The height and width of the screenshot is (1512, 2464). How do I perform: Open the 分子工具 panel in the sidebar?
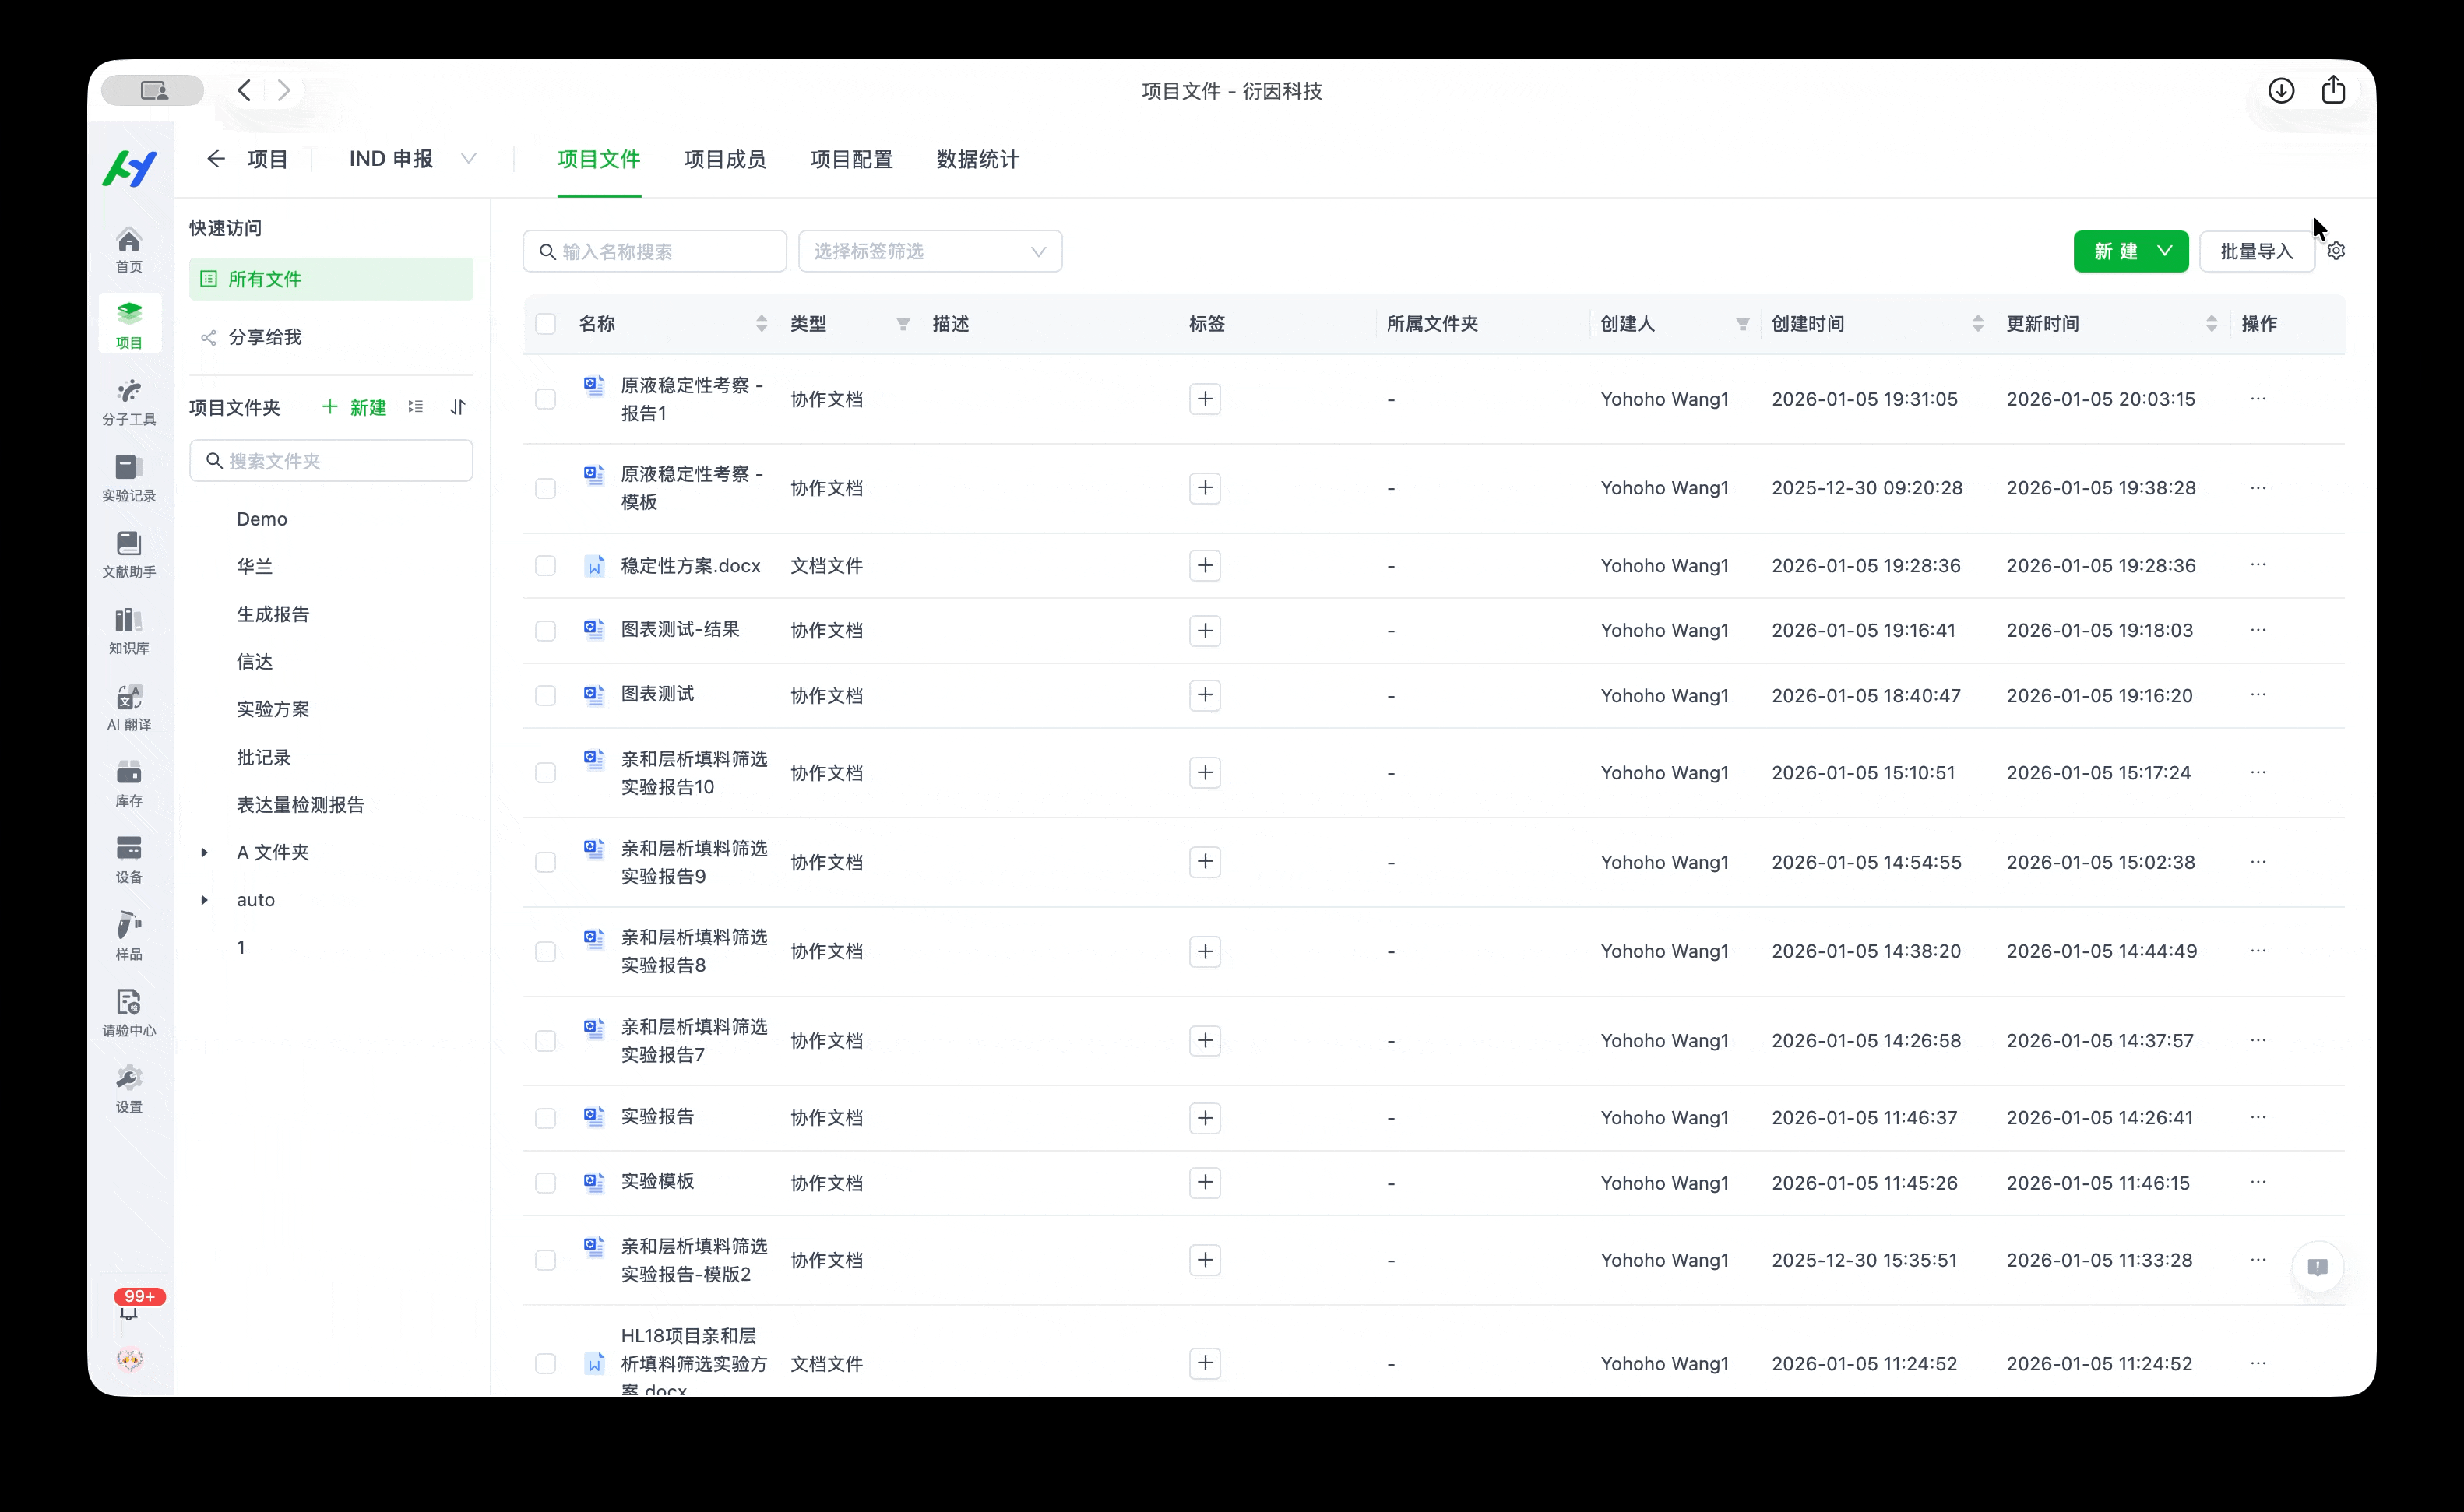[129, 400]
